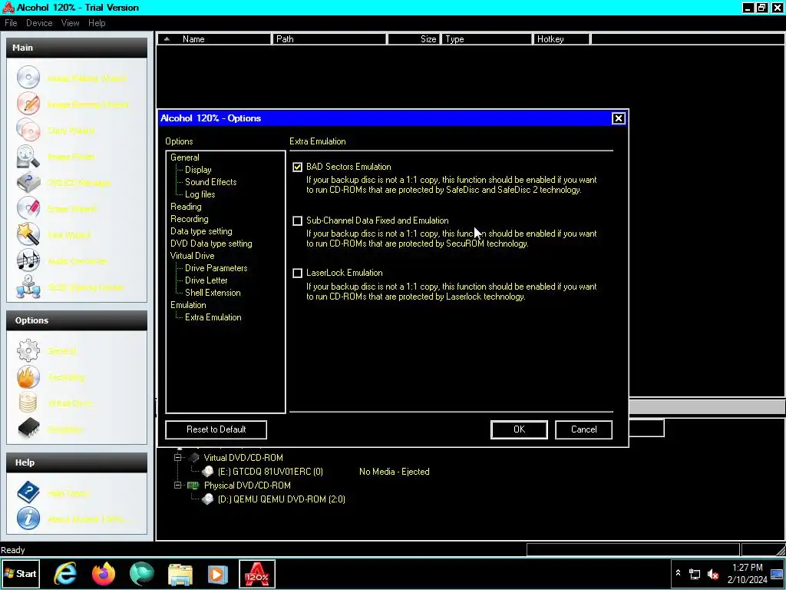Launch Firefox from the taskbar
Image resolution: width=786 pixels, height=590 pixels.
point(104,574)
